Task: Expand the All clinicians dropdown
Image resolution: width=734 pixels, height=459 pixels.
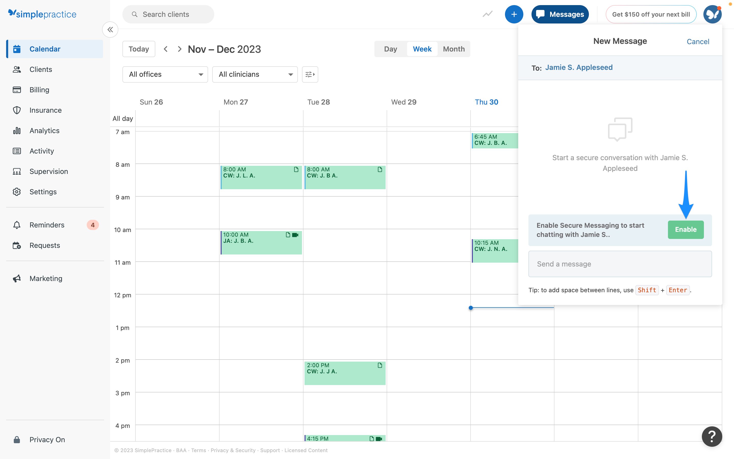Action: 255,74
